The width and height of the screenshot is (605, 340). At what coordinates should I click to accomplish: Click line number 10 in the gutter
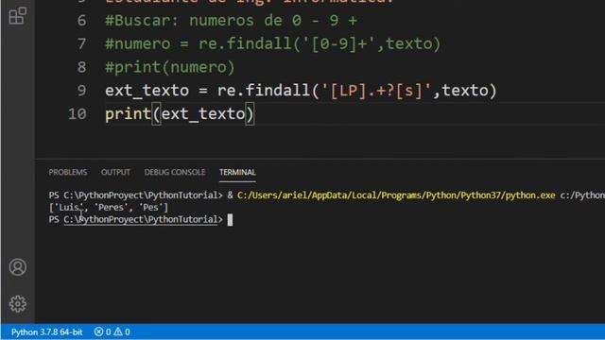[x=78, y=113]
